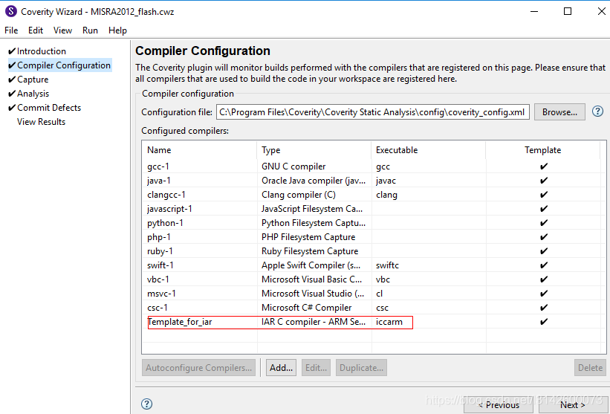
Task: Open help icon at bottom left of wizard
Action: 146,404
